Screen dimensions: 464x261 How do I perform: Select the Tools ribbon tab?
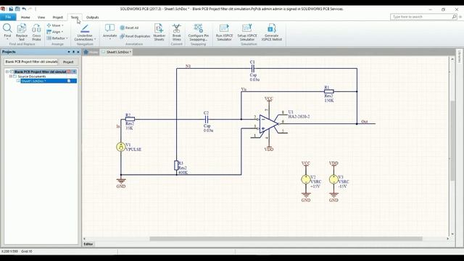click(x=75, y=17)
